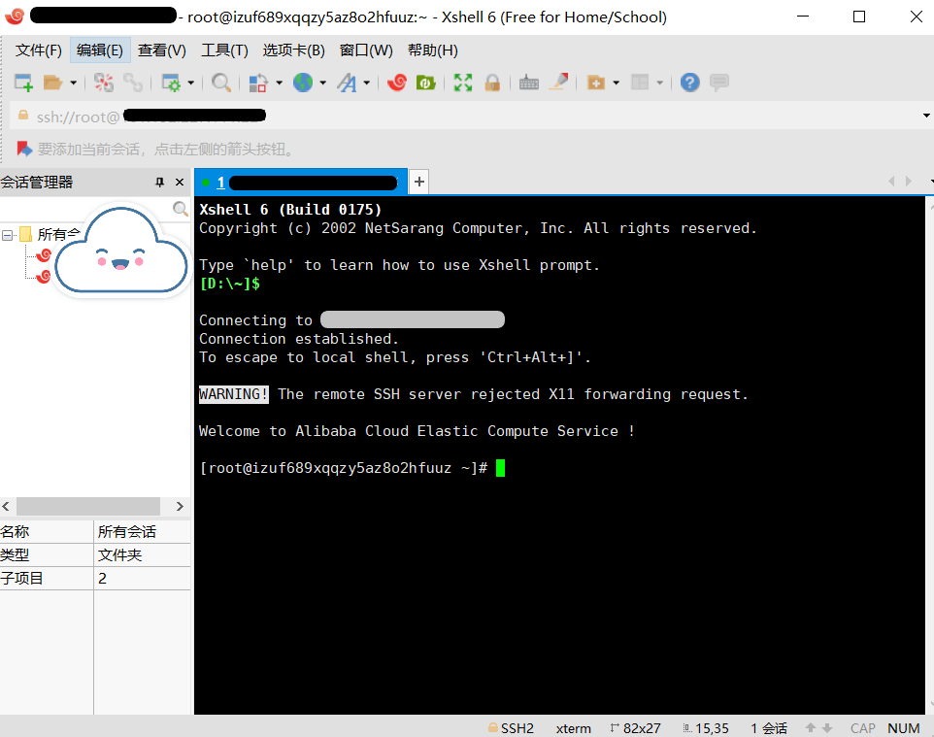
Task: Click the ssh://root@ address bar field
Action: 465,116
